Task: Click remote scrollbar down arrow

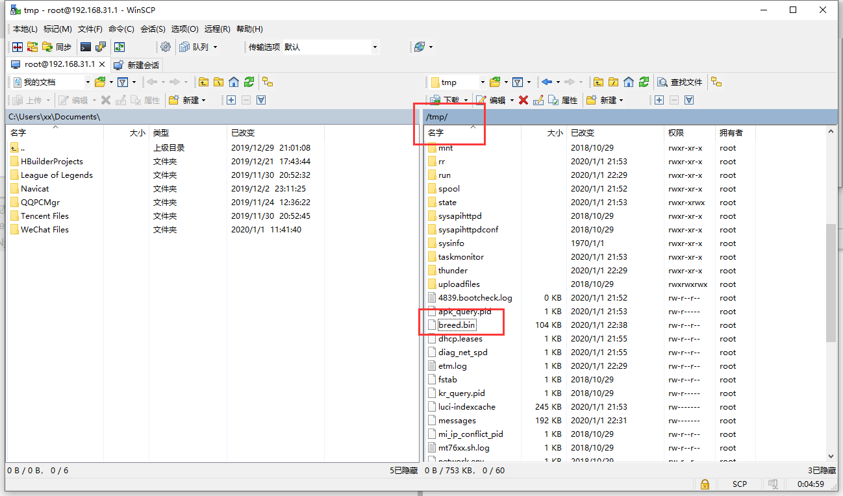Action: point(831,457)
